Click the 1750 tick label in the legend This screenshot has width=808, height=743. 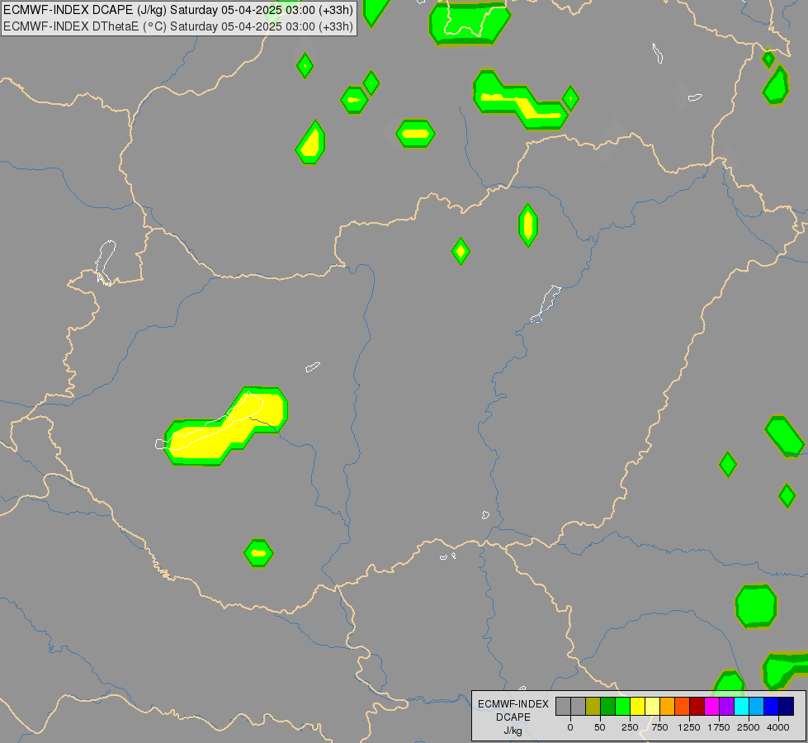coord(719,727)
